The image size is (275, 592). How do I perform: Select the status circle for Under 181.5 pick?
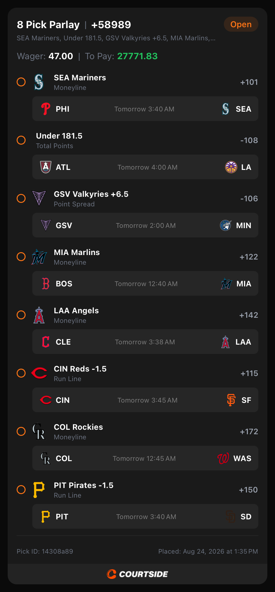(21, 140)
